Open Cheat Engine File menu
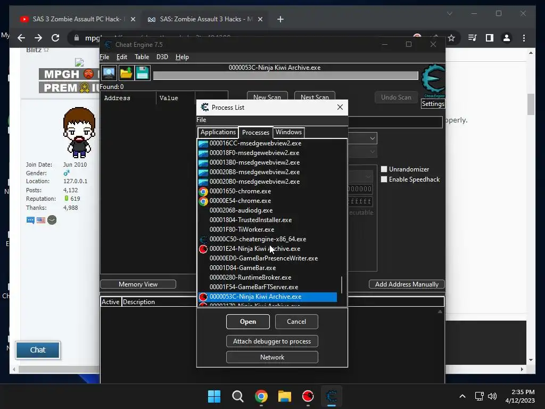 pos(104,57)
